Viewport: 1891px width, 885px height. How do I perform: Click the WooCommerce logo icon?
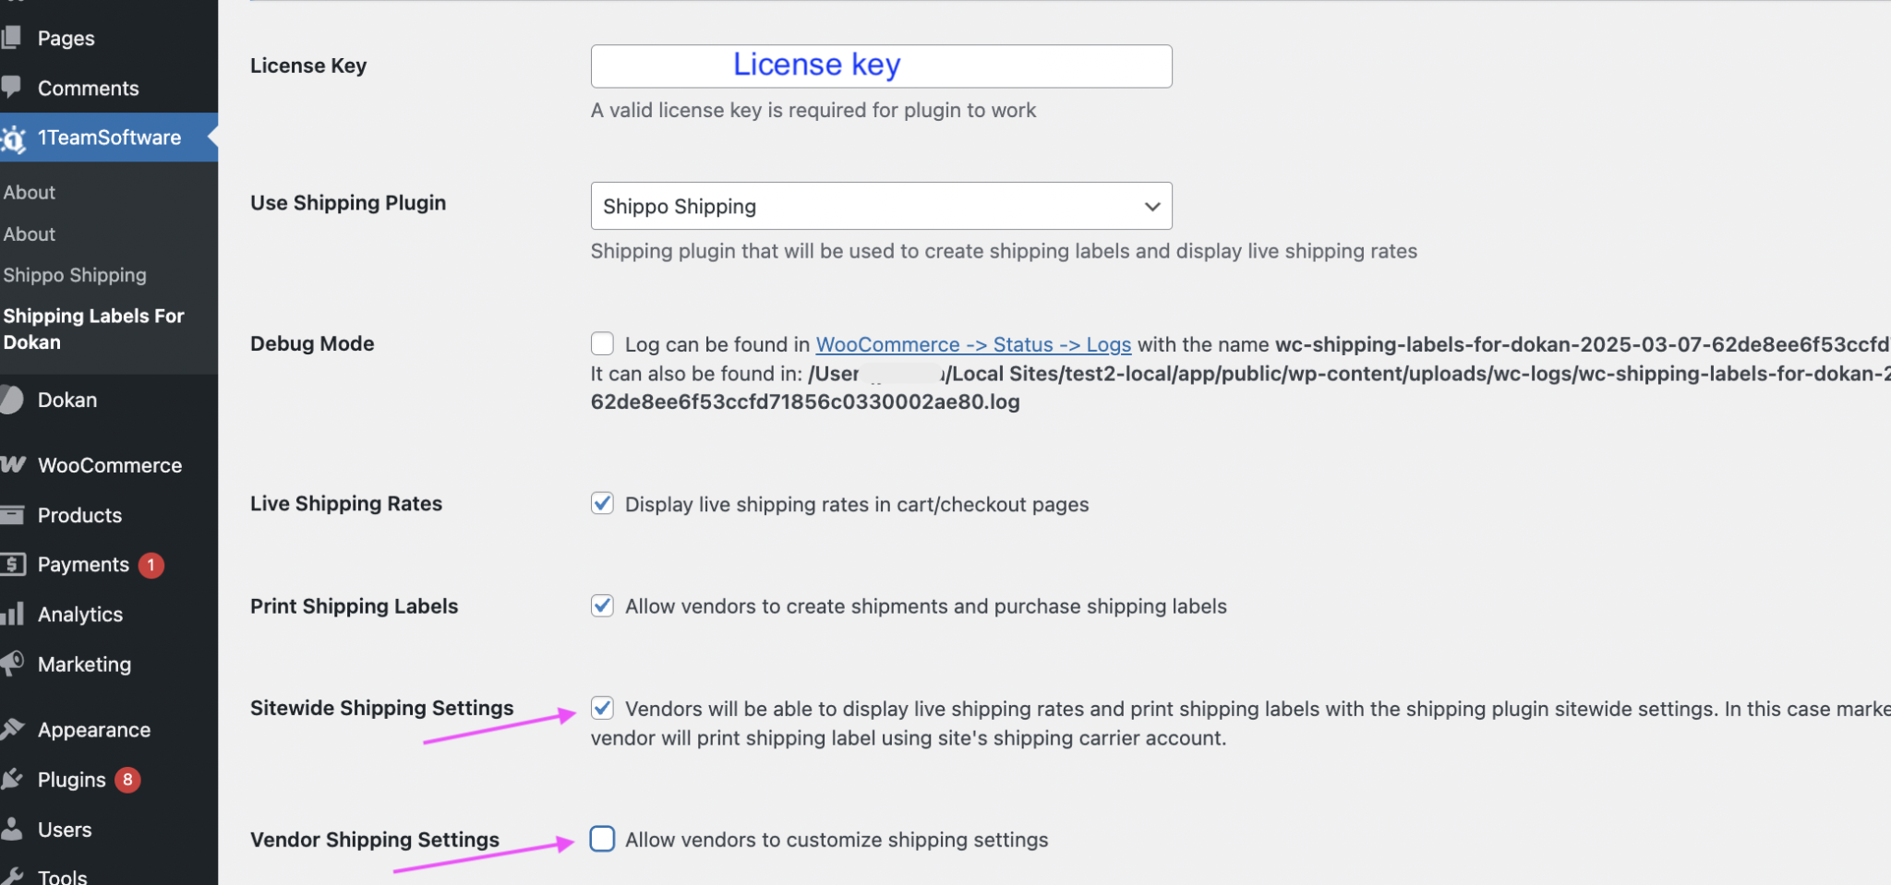point(13,464)
